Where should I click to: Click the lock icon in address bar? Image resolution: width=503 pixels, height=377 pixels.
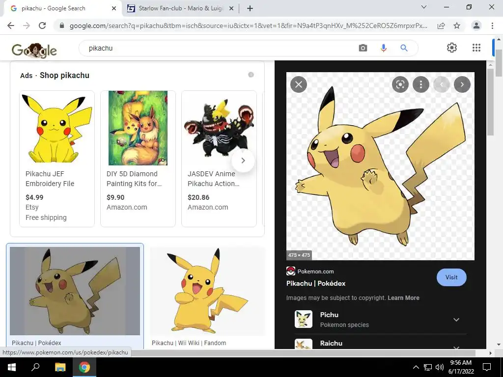click(62, 26)
